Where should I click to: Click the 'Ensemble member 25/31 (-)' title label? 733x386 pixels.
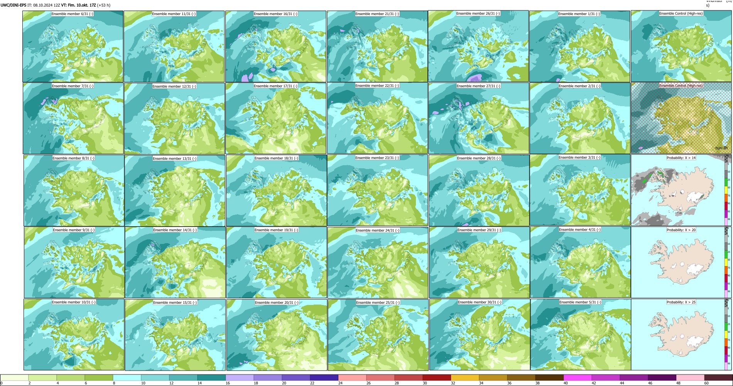[x=378, y=303]
